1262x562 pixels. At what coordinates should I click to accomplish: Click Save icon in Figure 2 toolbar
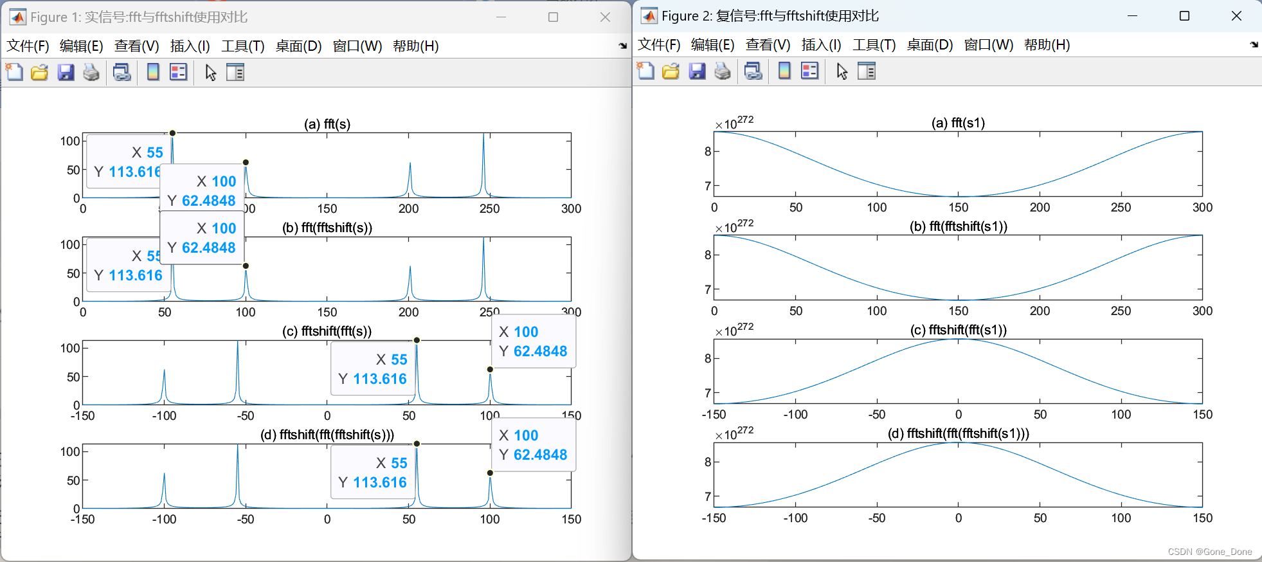pos(697,71)
